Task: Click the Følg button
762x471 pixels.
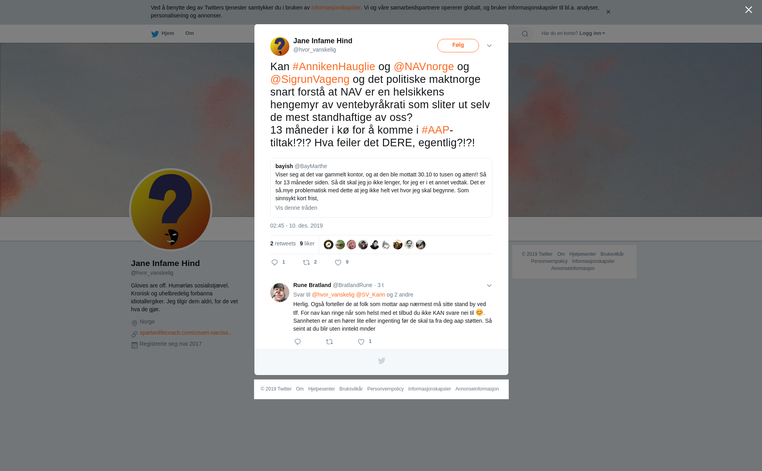Action: click(458, 45)
